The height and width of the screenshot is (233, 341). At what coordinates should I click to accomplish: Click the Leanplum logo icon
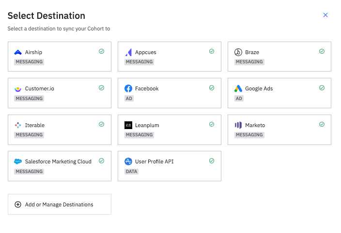click(128, 125)
